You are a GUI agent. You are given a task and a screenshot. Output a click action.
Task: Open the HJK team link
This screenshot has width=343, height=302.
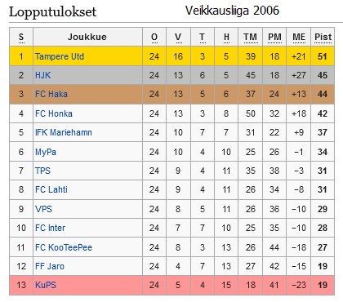(42, 75)
